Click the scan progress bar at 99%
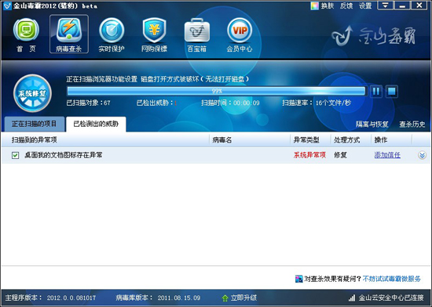Screen dimensions: 432x307 tap(216, 91)
